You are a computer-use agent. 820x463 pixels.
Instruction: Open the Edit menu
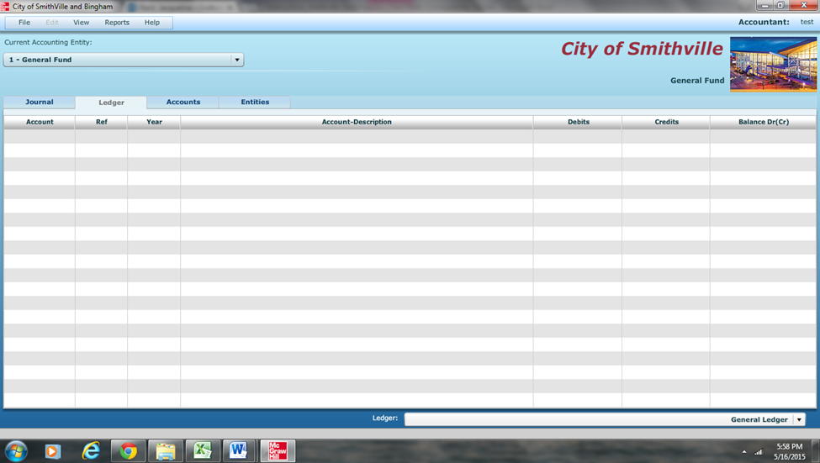pos(52,23)
